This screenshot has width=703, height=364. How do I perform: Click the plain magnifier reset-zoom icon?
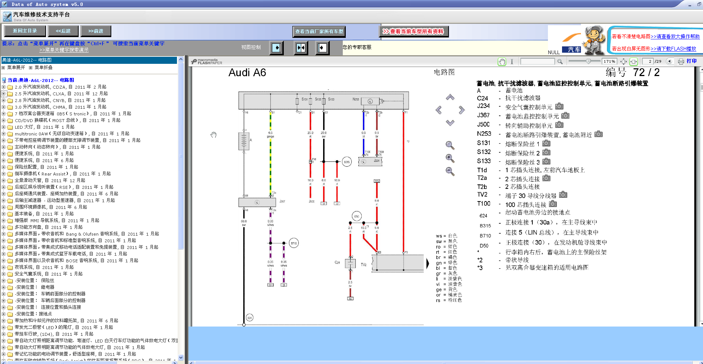point(450,145)
